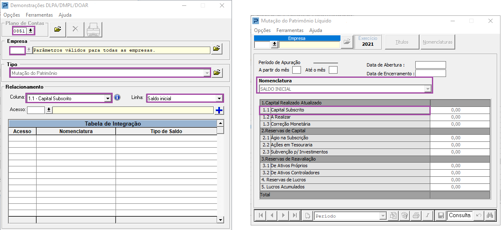The width and height of the screenshot is (503, 230).
Task: Open the Plano de Contas 0851 lookup arrow
Action: [30, 31]
